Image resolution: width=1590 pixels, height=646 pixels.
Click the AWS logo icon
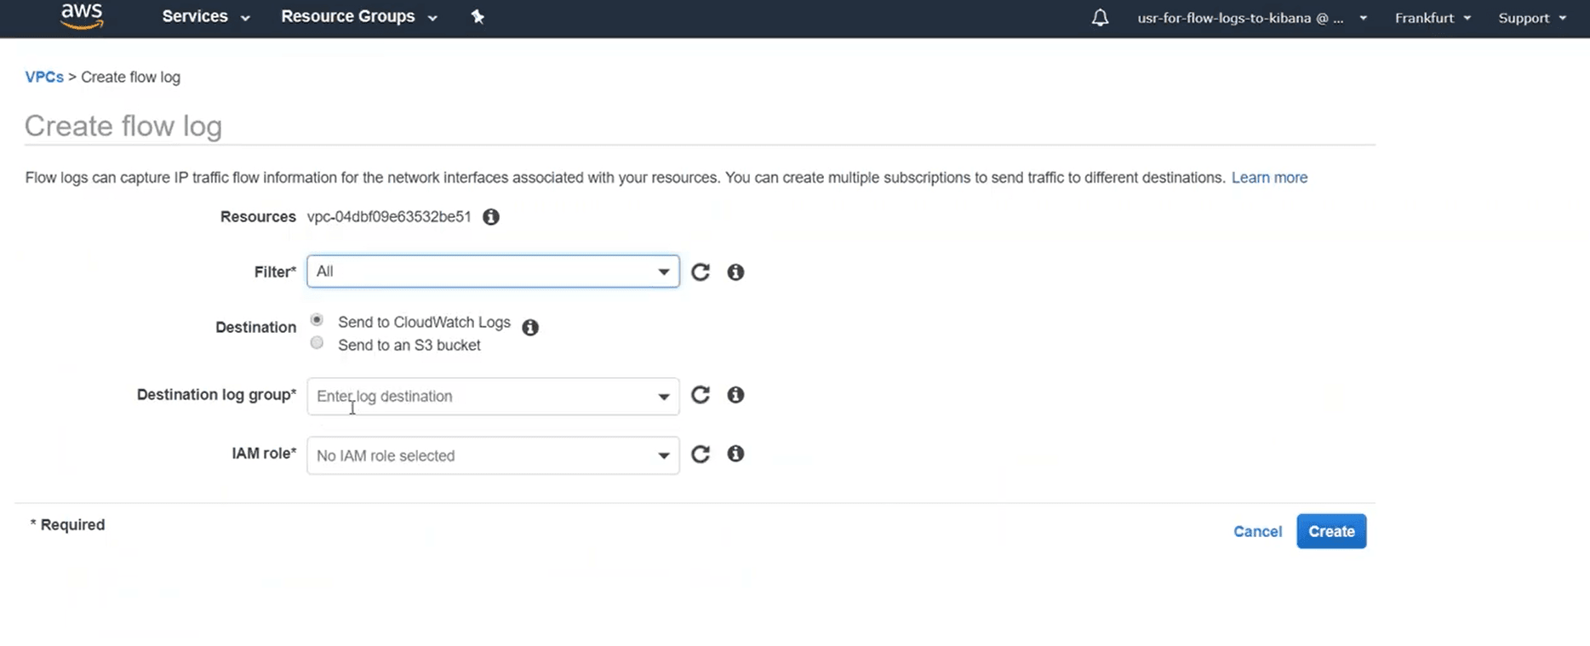(82, 16)
